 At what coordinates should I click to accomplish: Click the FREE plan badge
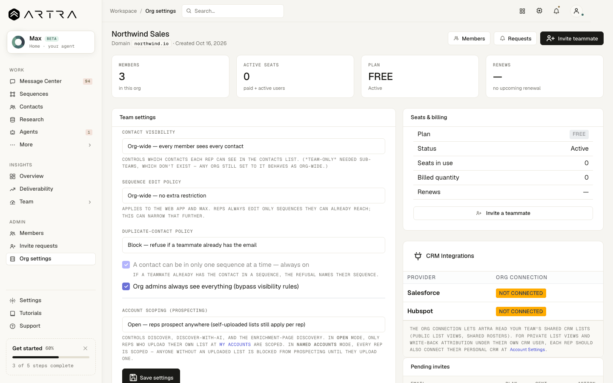[579, 134]
